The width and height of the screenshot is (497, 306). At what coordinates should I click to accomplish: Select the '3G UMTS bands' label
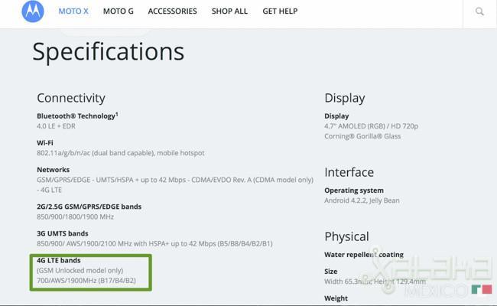[x=63, y=233]
